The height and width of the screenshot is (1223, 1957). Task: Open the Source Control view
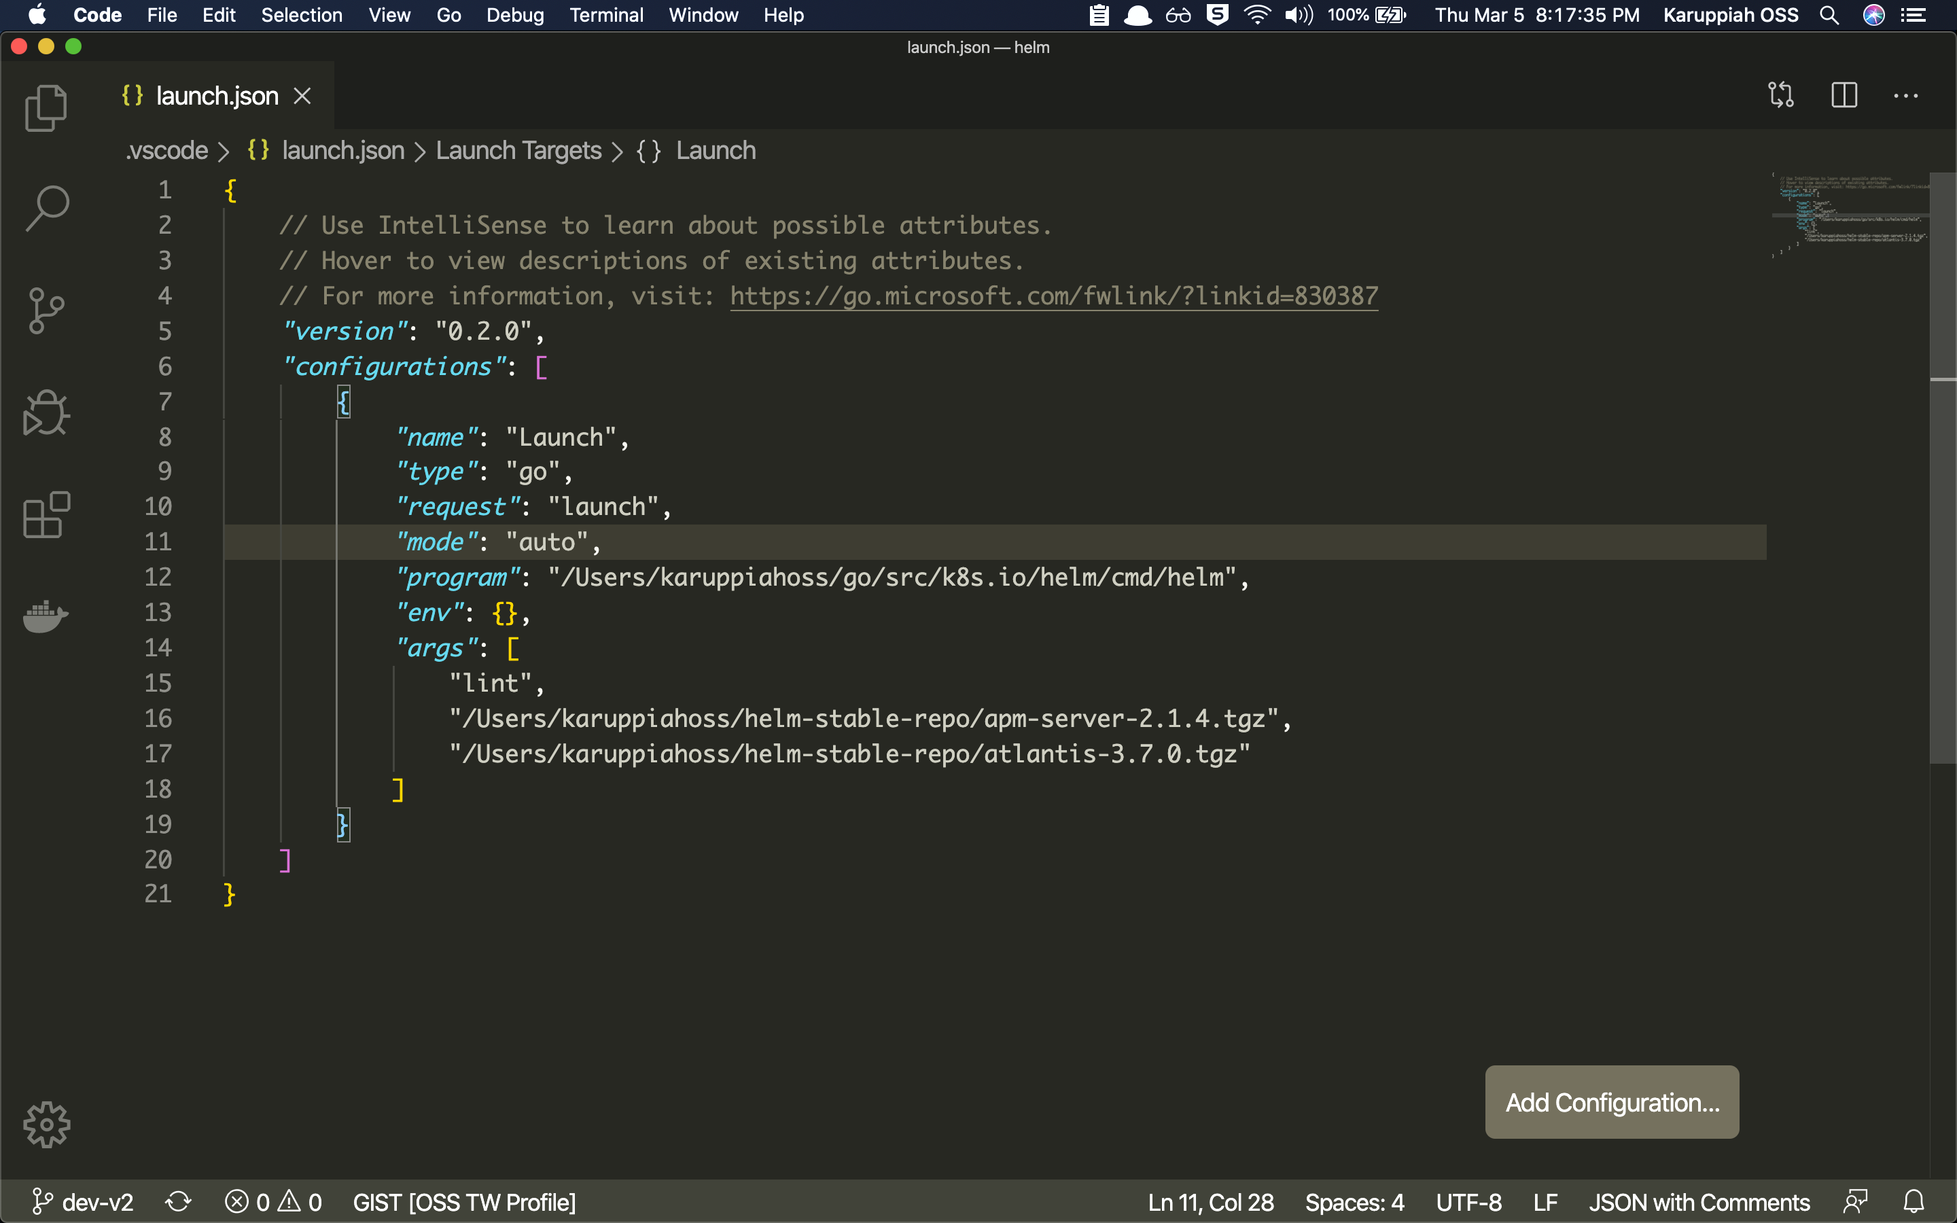click(46, 311)
